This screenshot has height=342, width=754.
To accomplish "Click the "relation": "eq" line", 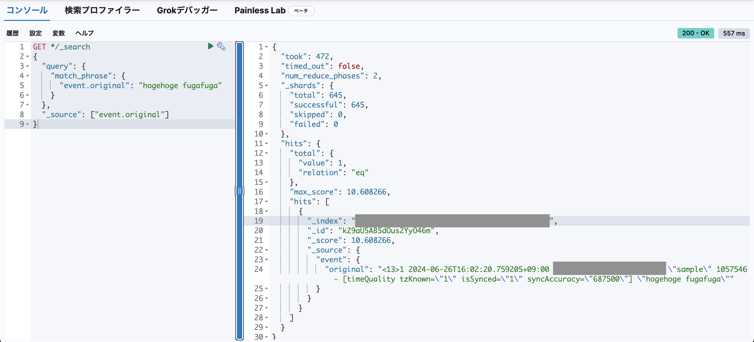I will (x=333, y=173).
